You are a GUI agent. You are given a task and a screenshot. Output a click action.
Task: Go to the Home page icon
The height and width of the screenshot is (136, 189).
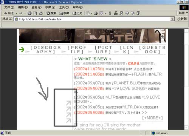[x=41, y=13]
